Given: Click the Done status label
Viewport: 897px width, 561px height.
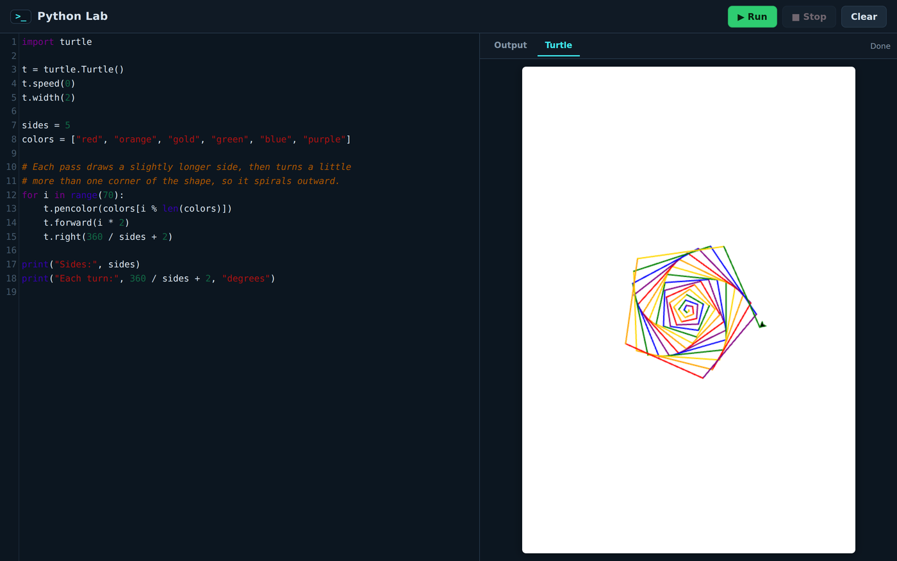Looking at the screenshot, I should pos(880,46).
